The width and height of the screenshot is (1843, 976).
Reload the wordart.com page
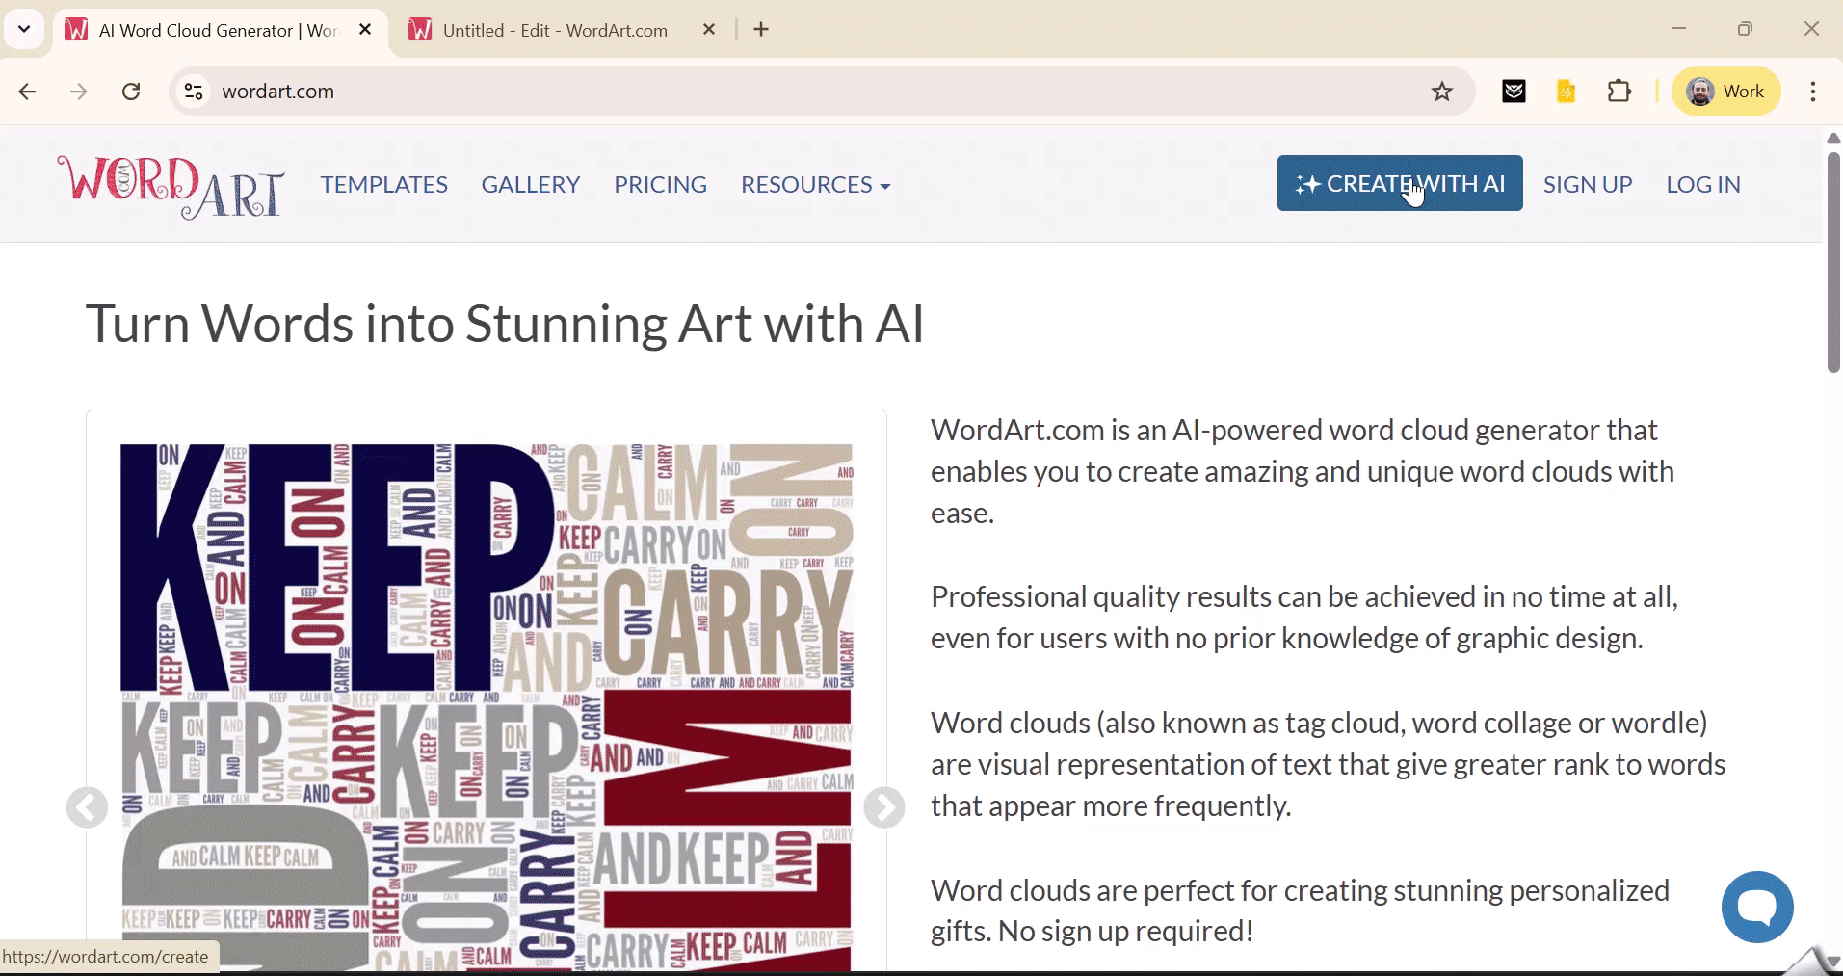[131, 92]
